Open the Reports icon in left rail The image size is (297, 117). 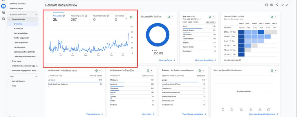pyautogui.click(x=3, y=6)
